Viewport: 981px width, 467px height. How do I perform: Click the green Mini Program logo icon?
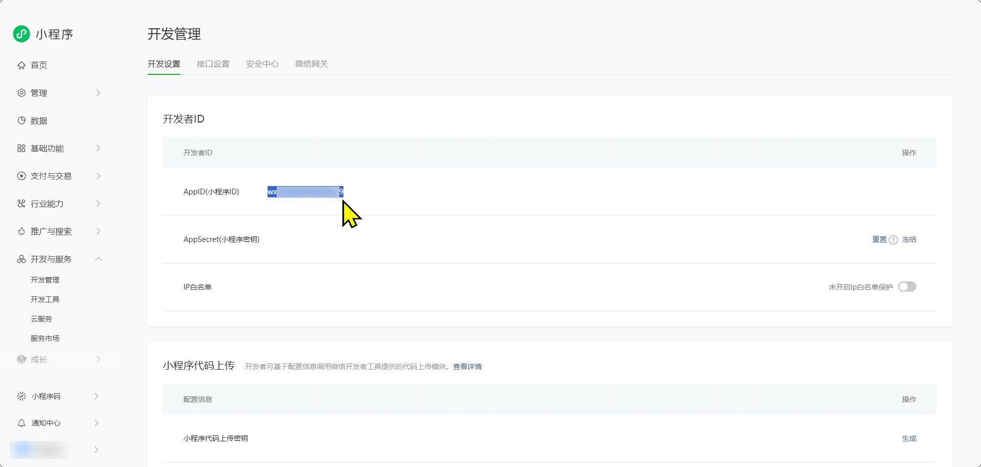[x=22, y=34]
